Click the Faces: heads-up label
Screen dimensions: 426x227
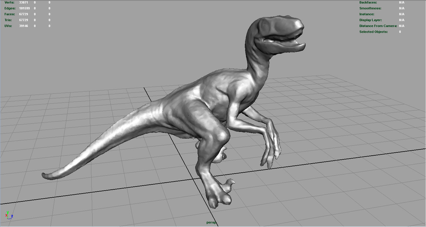[10, 14]
